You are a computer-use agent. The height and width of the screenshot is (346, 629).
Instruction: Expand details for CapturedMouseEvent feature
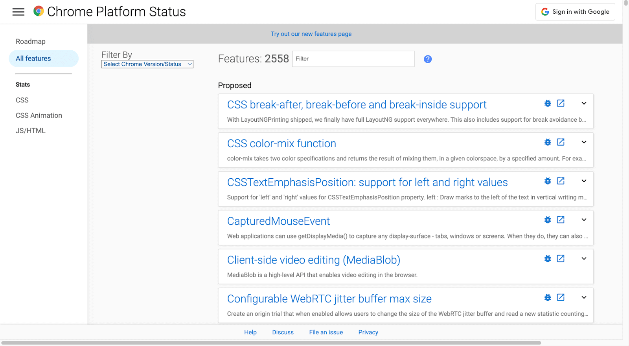(583, 220)
